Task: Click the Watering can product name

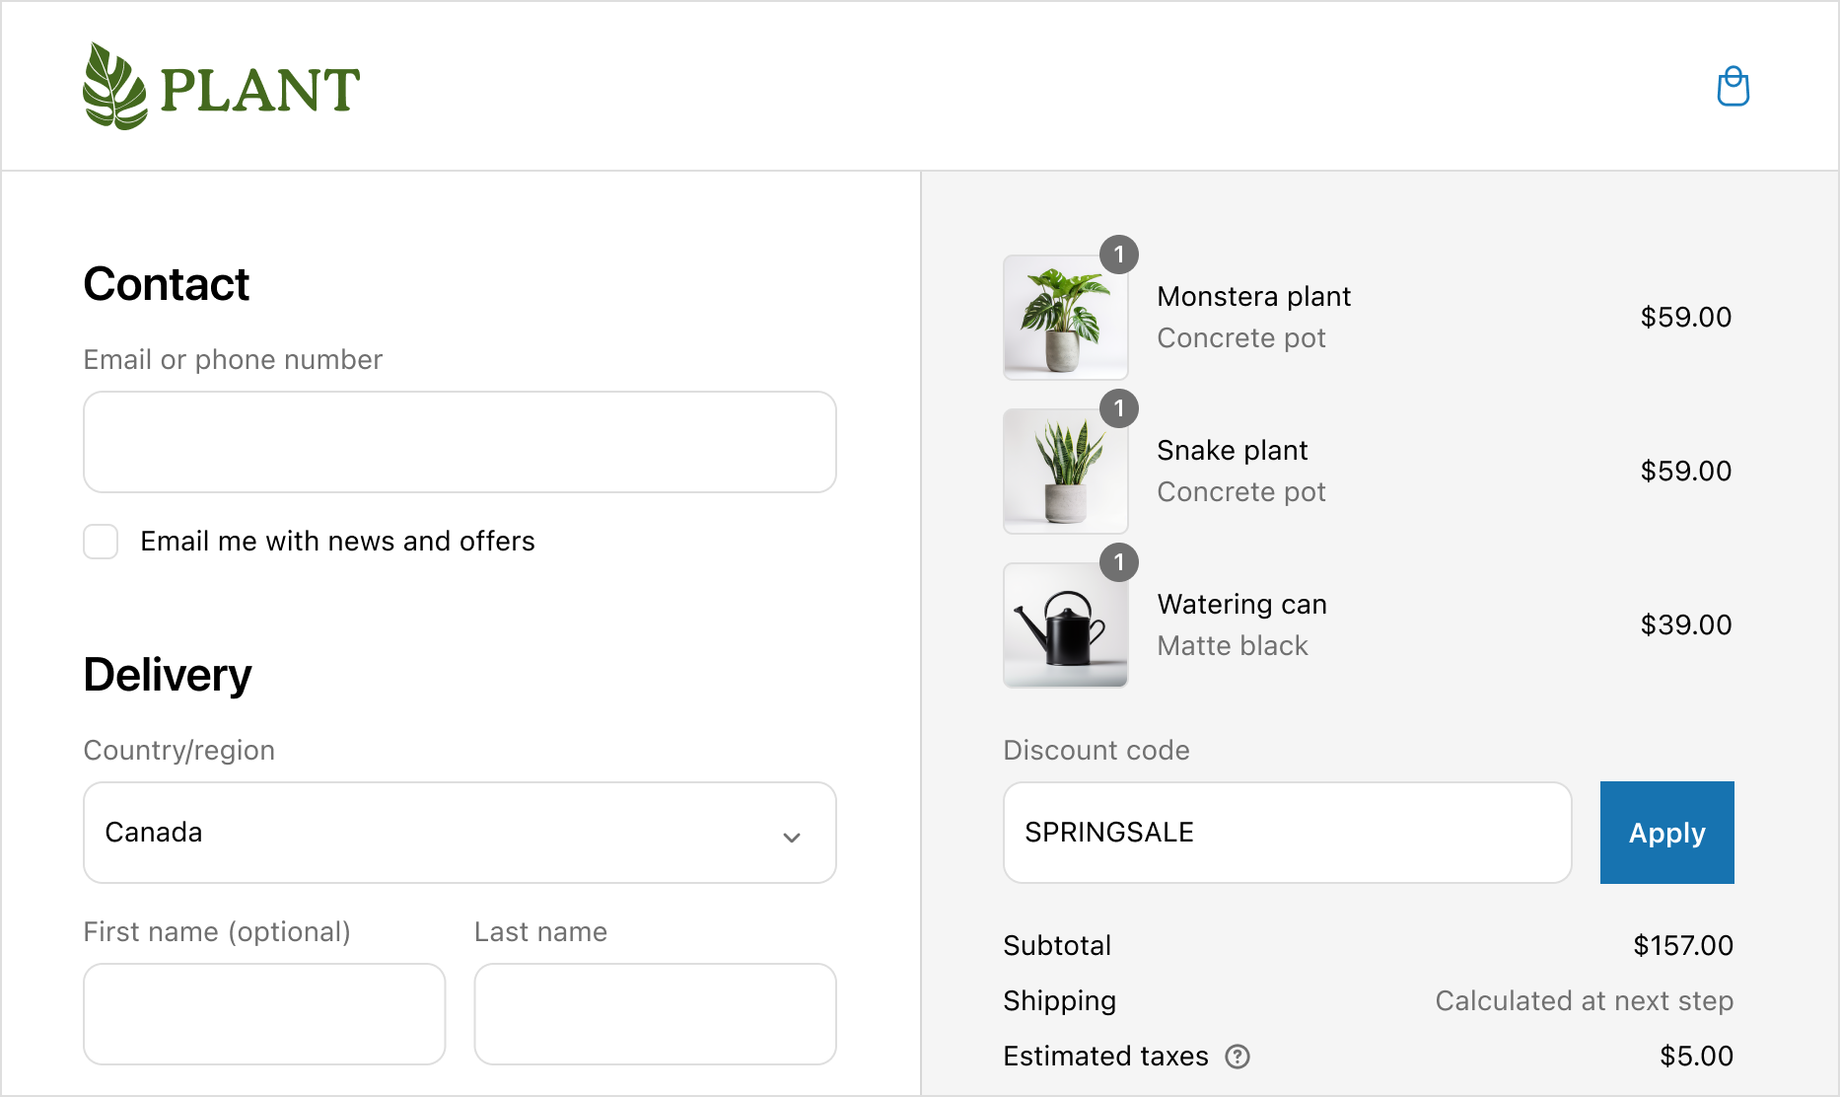Action: (1241, 605)
